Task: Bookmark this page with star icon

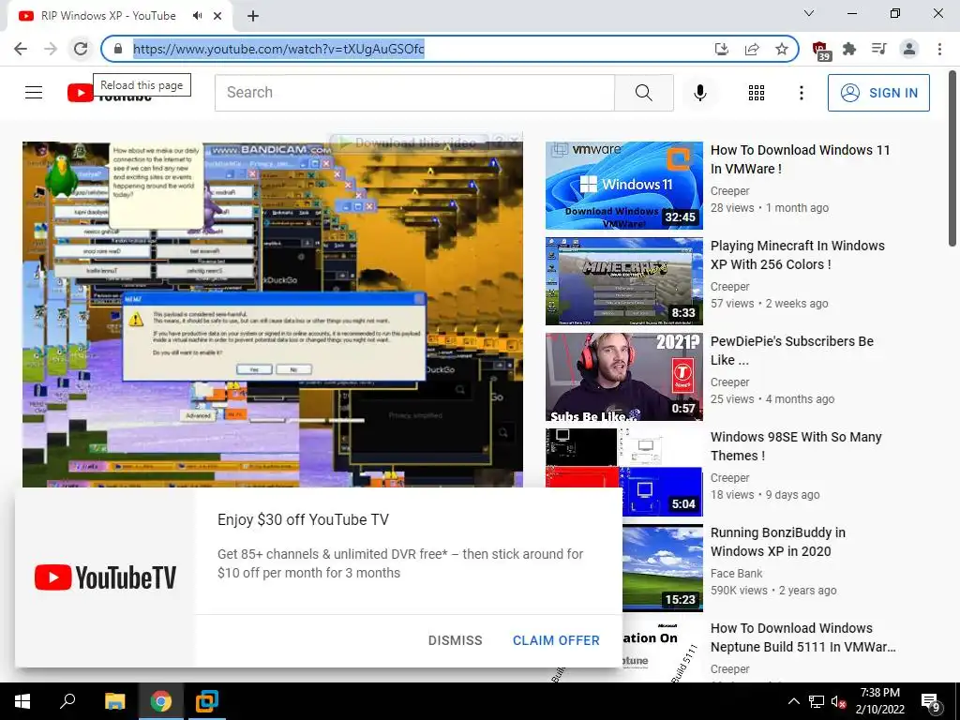Action: point(782,49)
